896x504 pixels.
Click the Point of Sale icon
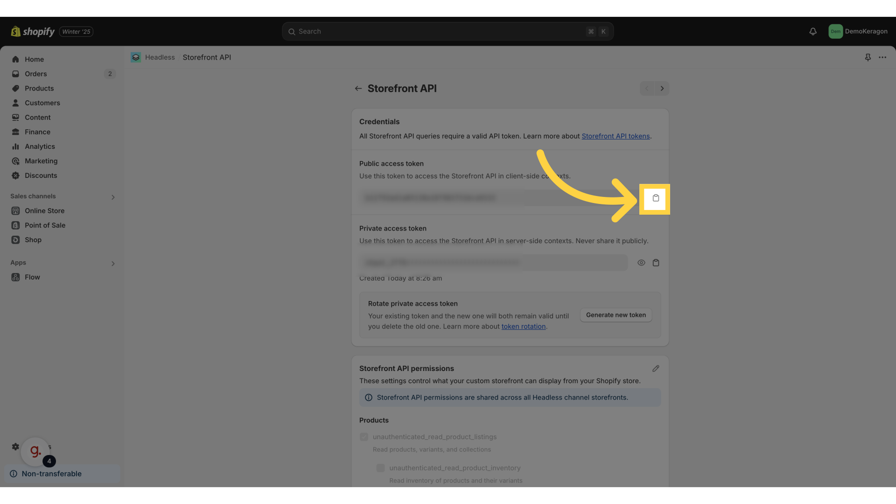[15, 225]
